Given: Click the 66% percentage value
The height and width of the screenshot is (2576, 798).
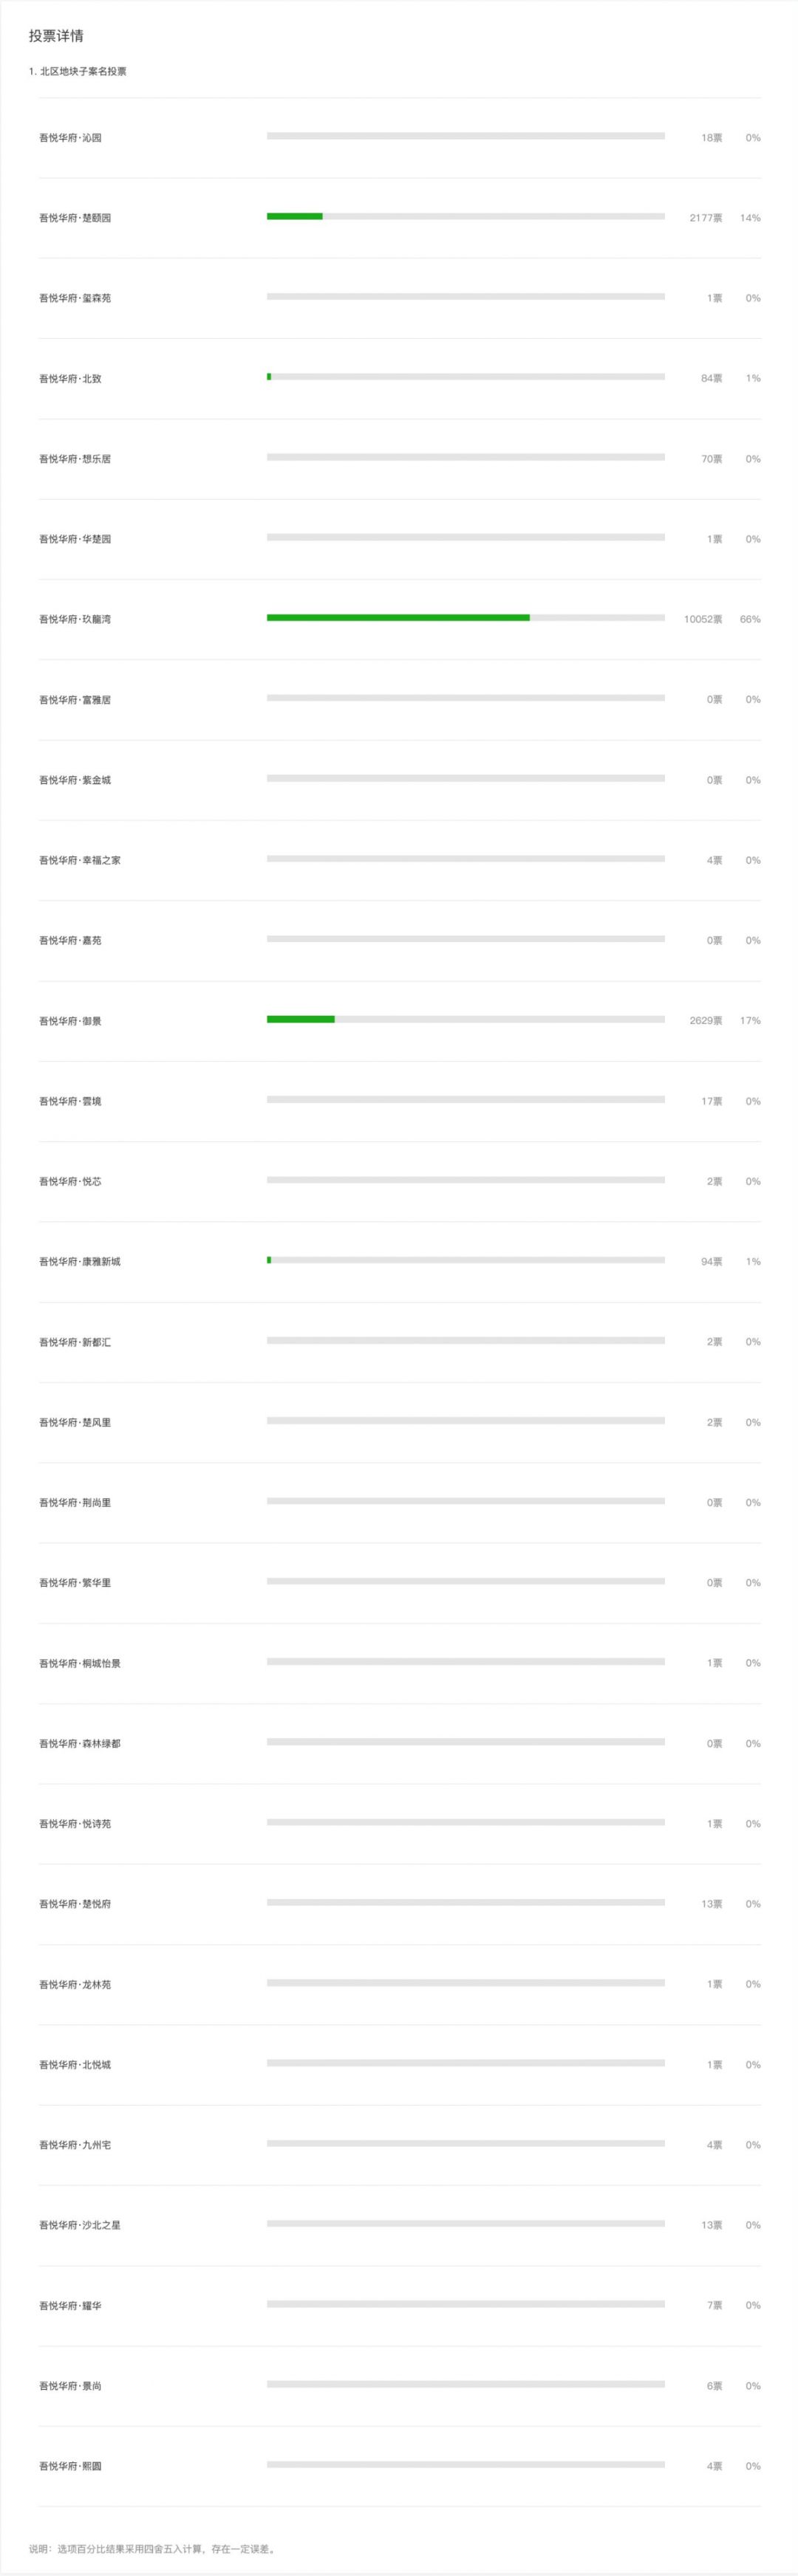Looking at the screenshot, I should [x=750, y=619].
